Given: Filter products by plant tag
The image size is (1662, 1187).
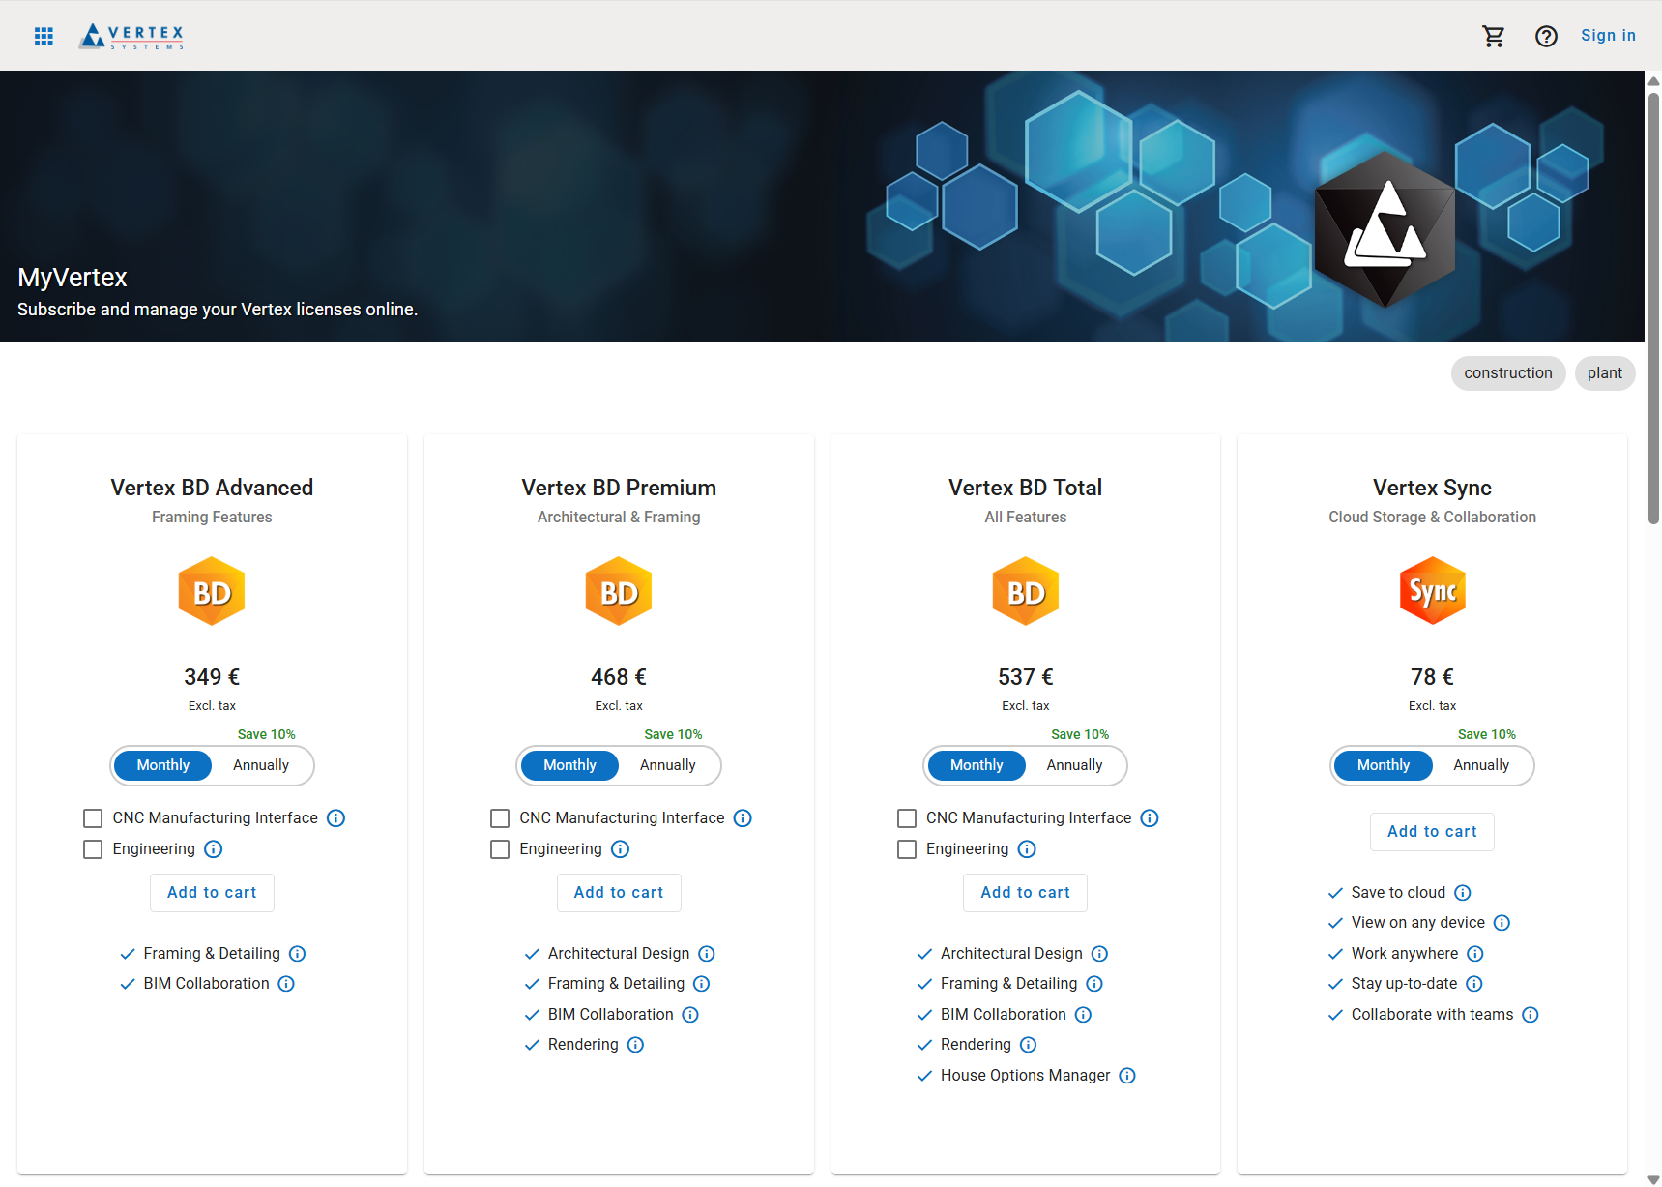Looking at the screenshot, I should [x=1604, y=373].
